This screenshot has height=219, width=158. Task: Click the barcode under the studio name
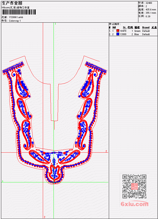pos(19,12)
